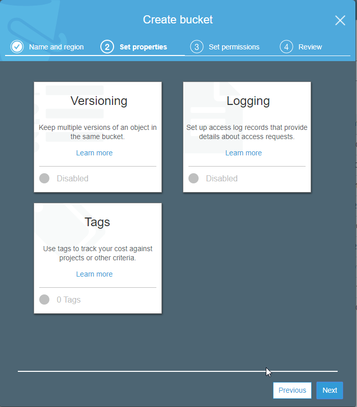Click the Previous button
Viewport: 357px width, 407px height.
[292, 390]
